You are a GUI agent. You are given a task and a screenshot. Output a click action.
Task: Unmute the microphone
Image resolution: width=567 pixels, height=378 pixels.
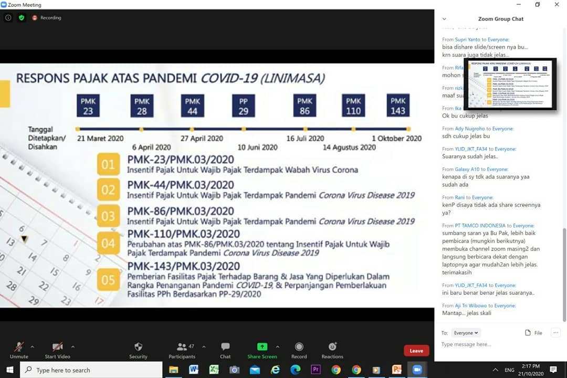pos(19,347)
